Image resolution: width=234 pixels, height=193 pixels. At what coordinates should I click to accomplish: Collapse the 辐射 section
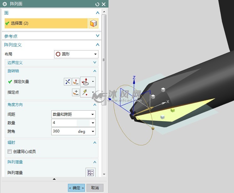tap(95, 143)
